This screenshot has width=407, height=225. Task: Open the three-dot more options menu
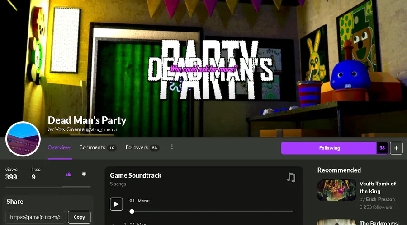click(172, 147)
